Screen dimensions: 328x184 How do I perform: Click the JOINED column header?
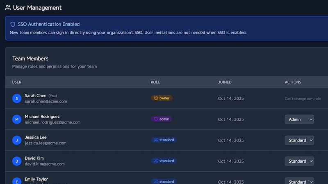coord(225,82)
